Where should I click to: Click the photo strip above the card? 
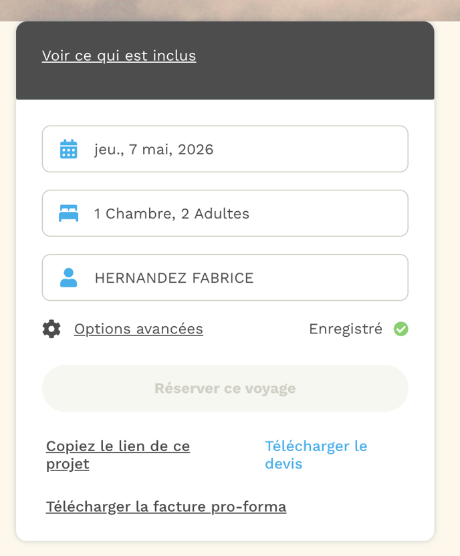(x=230, y=9)
